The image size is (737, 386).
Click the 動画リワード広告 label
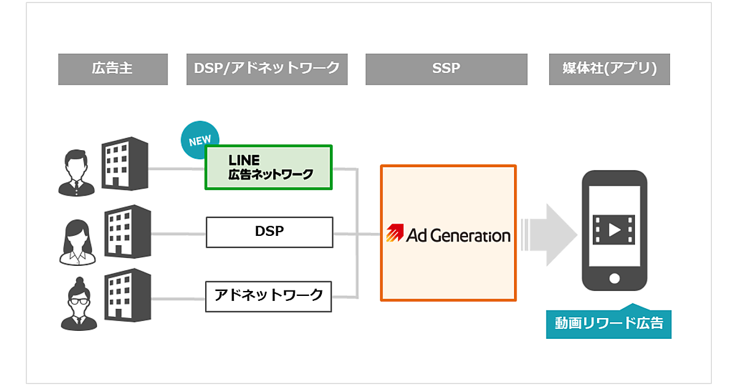pyautogui.click(x=608, y=323)
